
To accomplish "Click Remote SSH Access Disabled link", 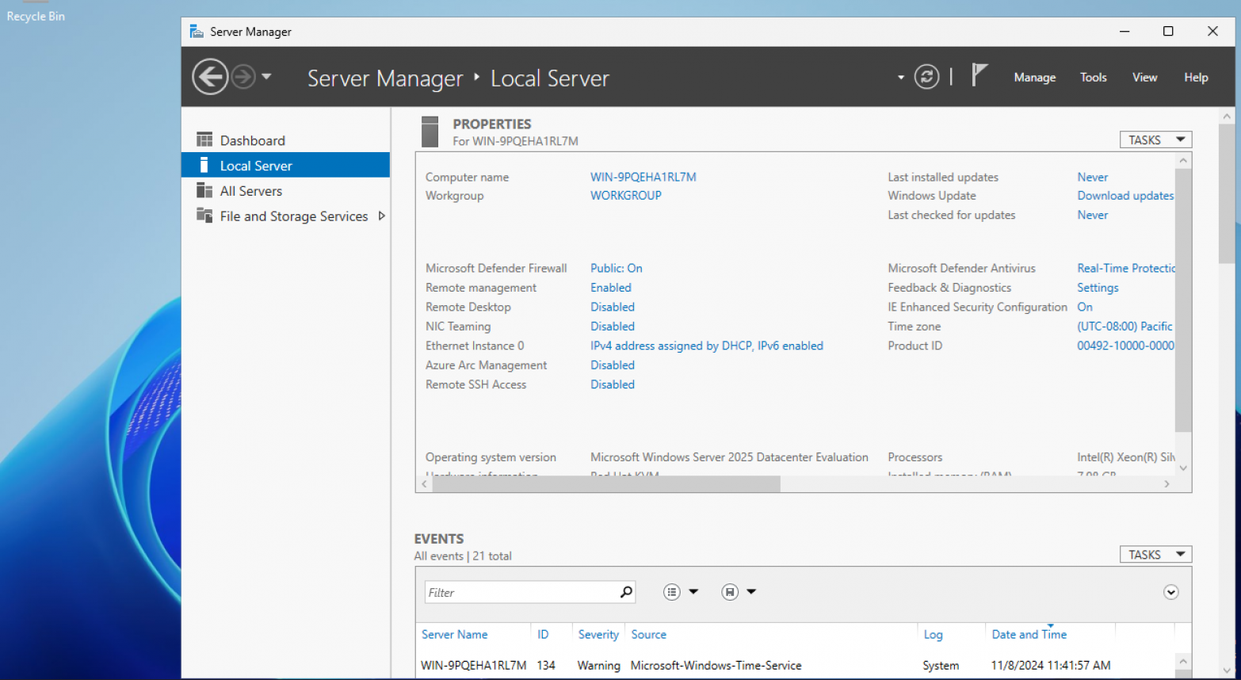I will tap(613, 384).
